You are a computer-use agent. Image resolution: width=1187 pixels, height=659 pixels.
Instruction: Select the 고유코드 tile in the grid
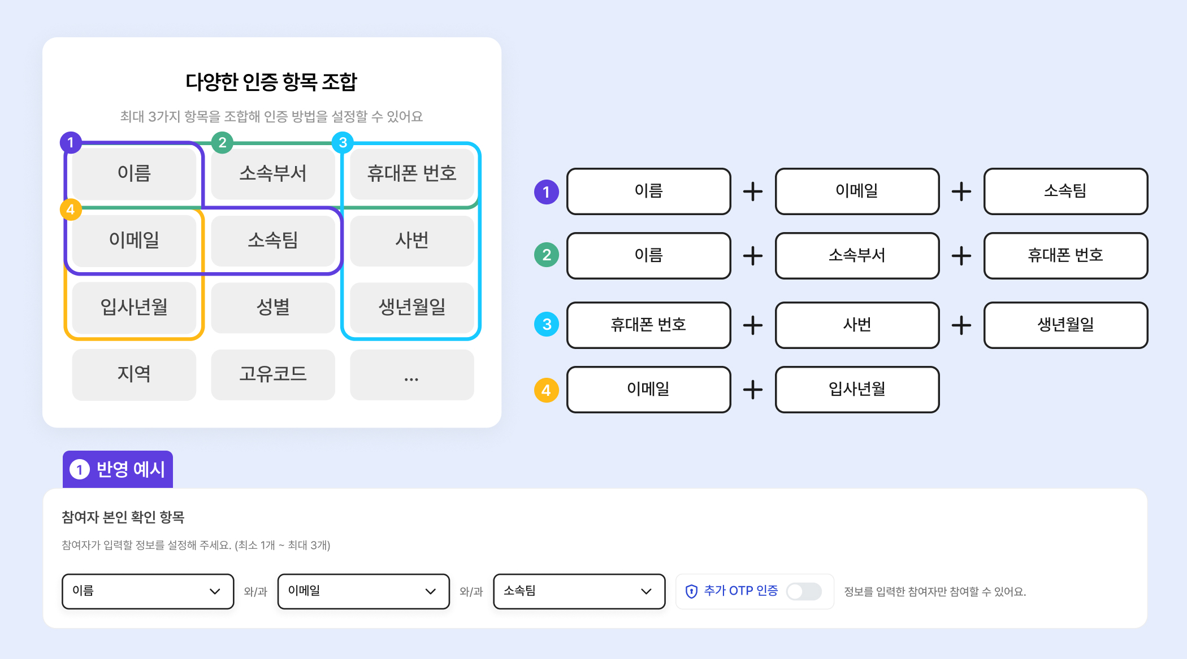(273, 374)
